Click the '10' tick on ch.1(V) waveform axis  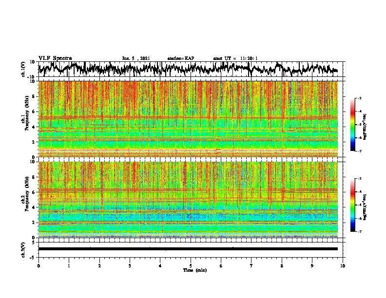[x=33, y=62]
